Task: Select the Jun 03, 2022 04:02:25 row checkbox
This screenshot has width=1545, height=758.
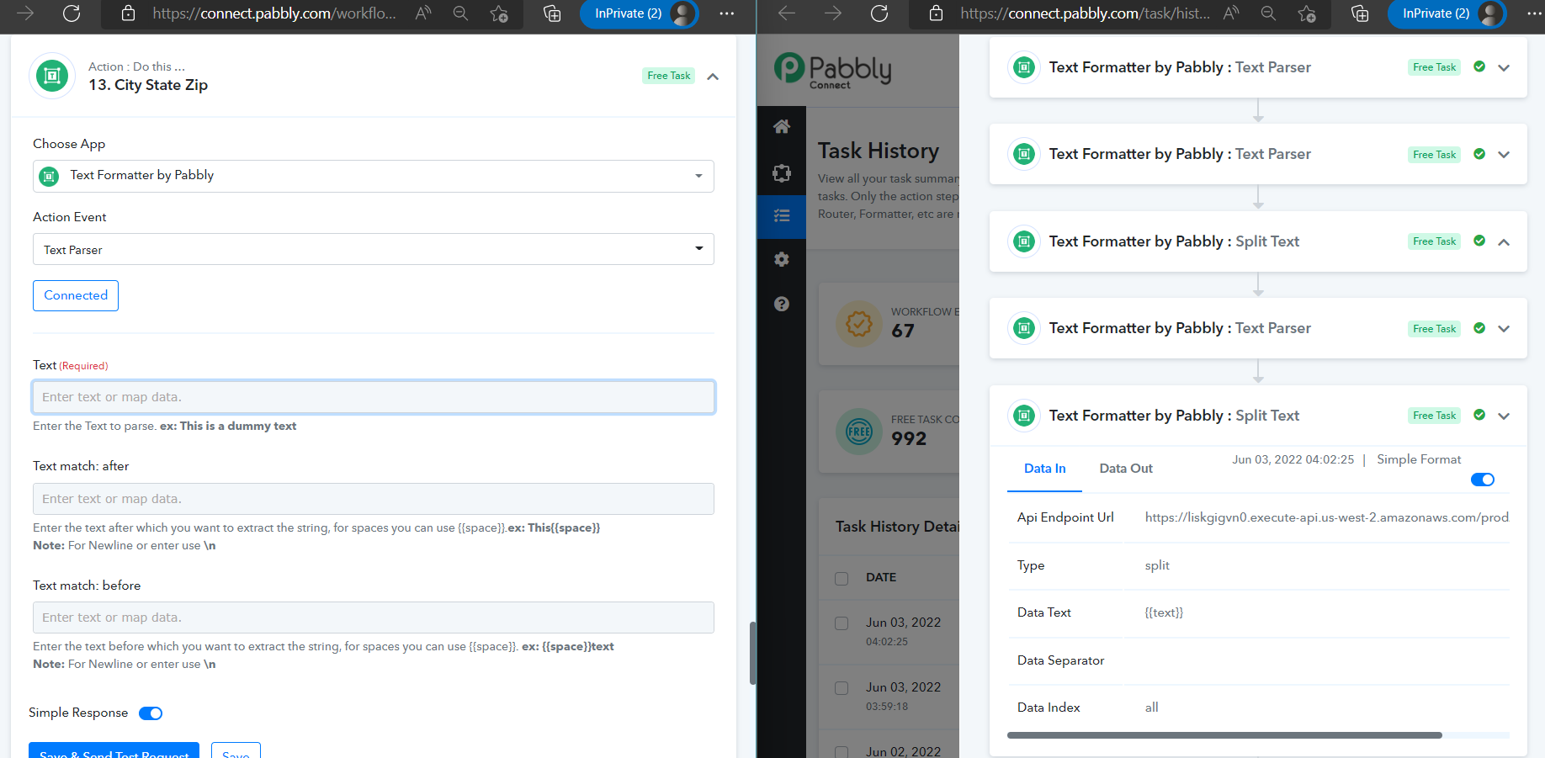Action: click(842, 623)
